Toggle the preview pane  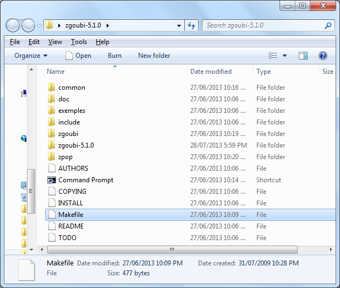tap(303, 56)
